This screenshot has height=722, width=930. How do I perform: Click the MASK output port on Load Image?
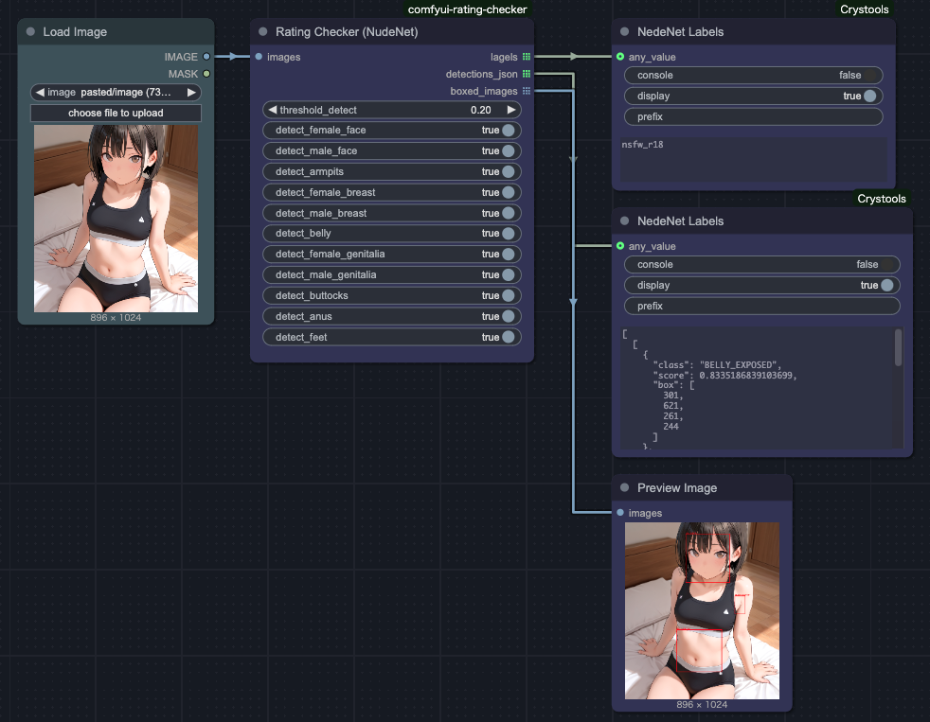point(206,74)
